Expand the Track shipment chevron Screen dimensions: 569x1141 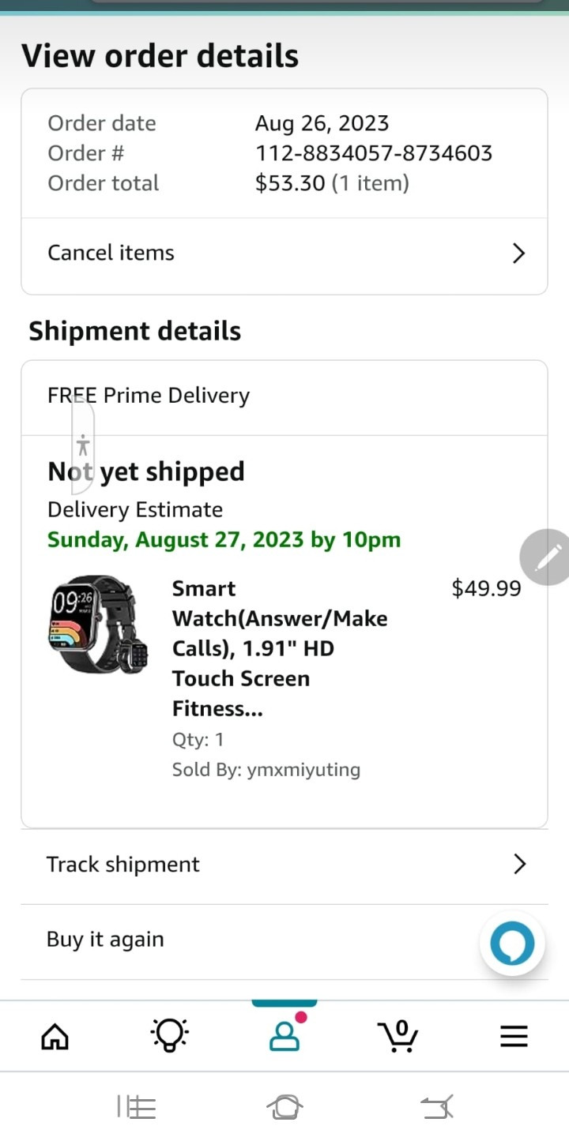[x=519, y=864]
